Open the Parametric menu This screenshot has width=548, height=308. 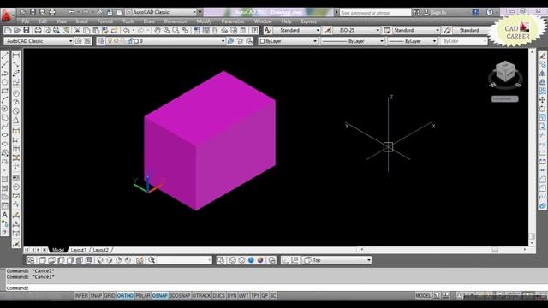tap(233, 21)
